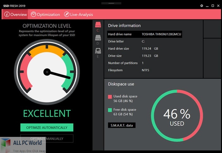Screen dimensions: 222x153
Task: Click the 63 GB (54 %) text
Action: (123, 114)
